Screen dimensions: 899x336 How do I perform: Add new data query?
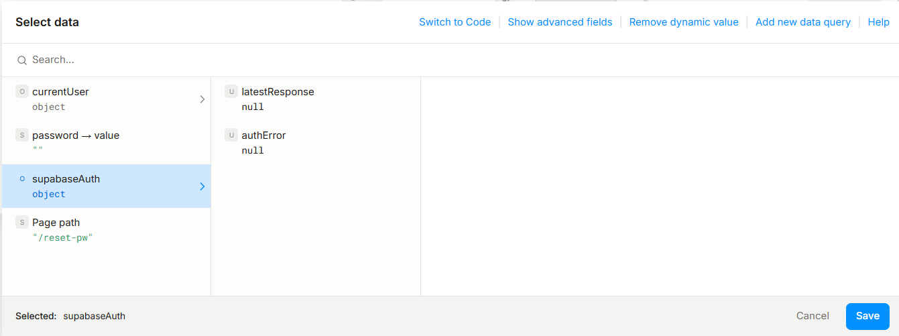click(x=802, y=22)
